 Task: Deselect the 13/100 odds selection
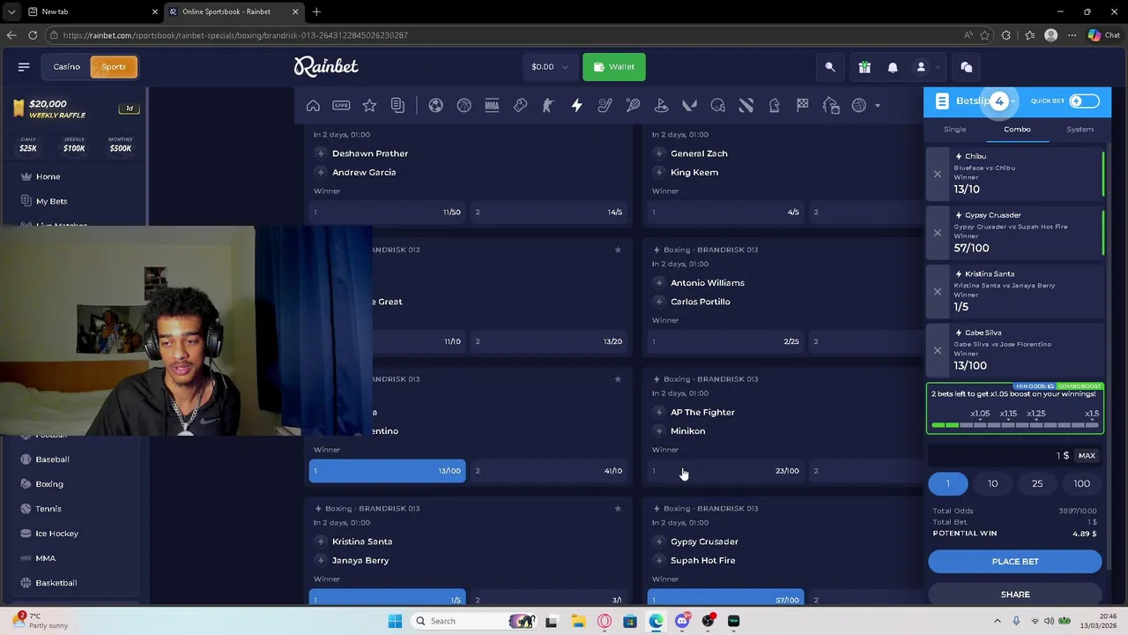coord(388,471)
